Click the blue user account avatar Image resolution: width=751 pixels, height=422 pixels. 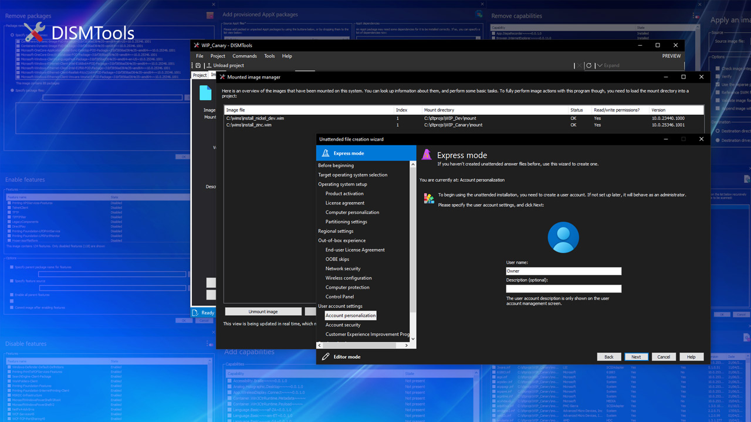pos(563,237)
